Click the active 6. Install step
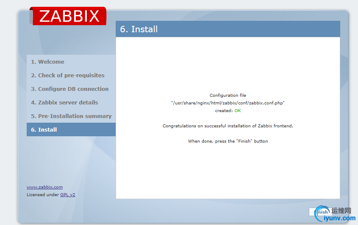358x225 pixels. pyautogui.click(x=71, y=129)
